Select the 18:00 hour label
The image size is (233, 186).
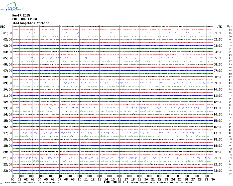click(x=8, y=139)
